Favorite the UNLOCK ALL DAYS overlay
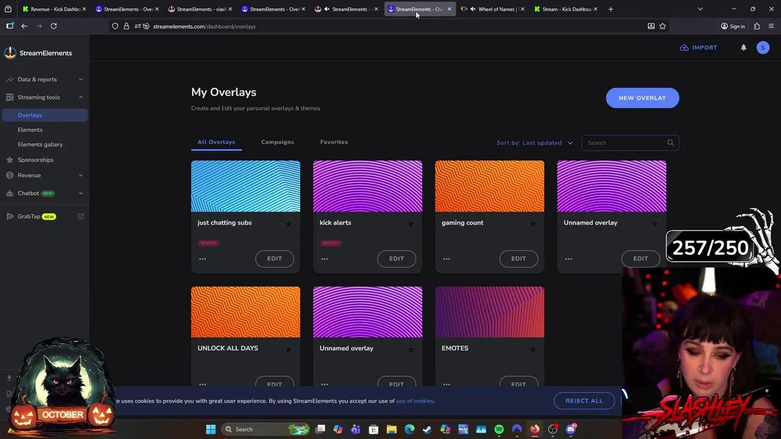The width and height of the screenshot is (781, 439). click(x=289, y=349)
